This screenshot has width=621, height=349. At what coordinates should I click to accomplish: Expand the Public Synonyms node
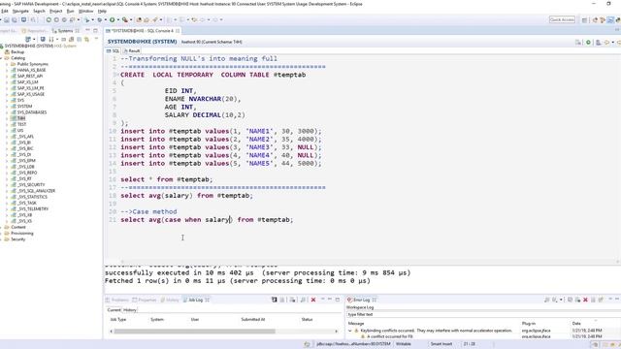7,64
